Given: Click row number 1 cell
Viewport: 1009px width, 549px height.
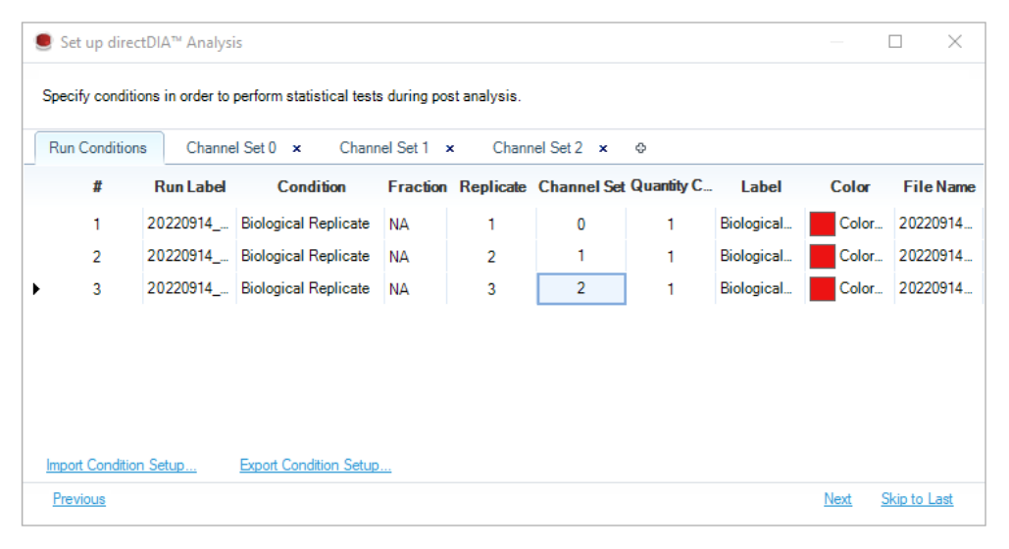Looking at the screenshot, I should tap(96, 224).
